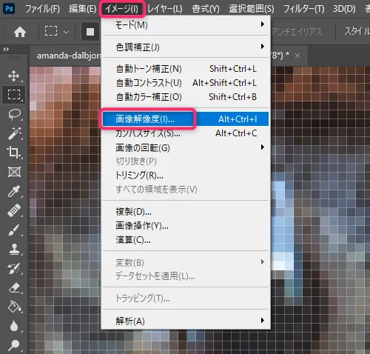Open the 編集(E) menu
This screenshot has height=354, width=370.
coord(83,9)
